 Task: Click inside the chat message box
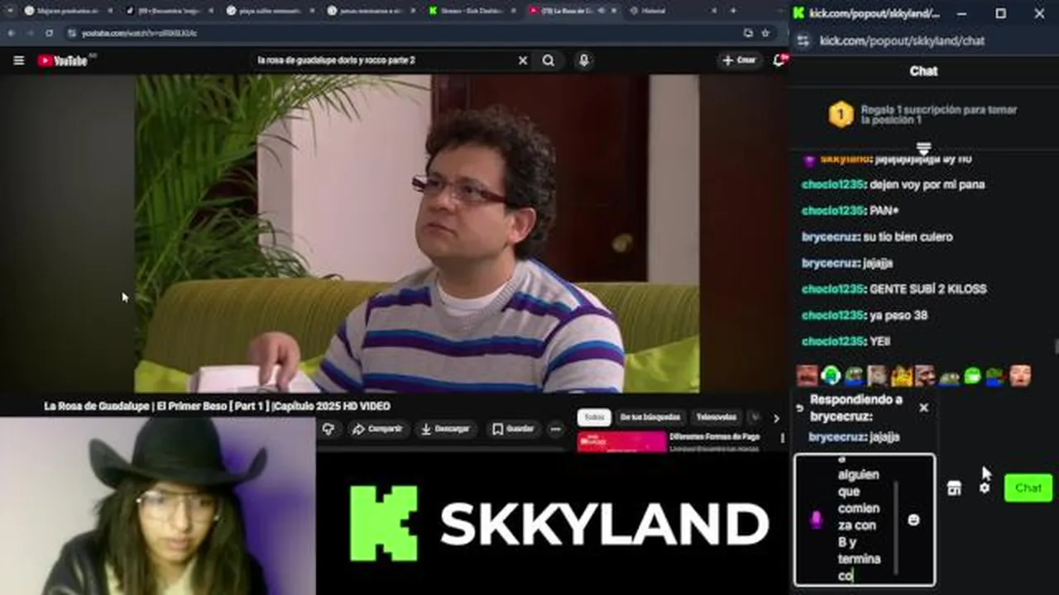864,520
